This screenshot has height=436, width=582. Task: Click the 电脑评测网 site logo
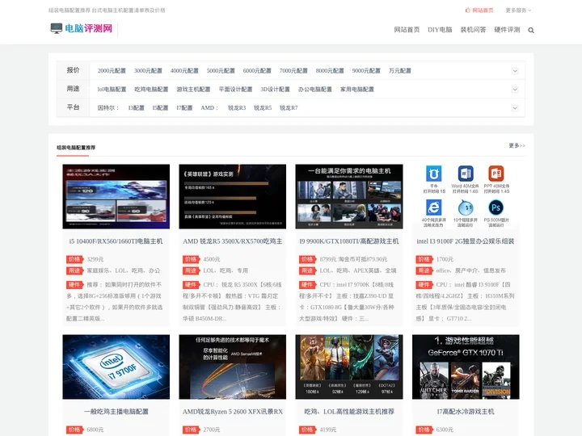(x=82, y=28)
